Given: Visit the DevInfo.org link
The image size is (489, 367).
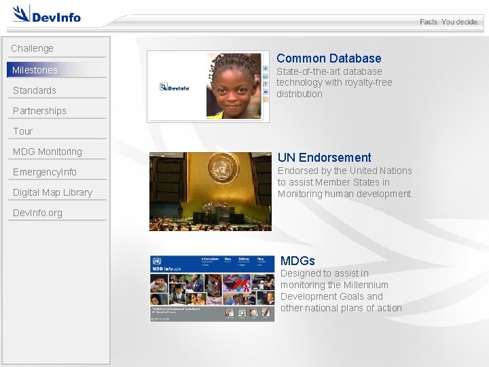Looking at the screenshot, I should (x=57, y=213).
